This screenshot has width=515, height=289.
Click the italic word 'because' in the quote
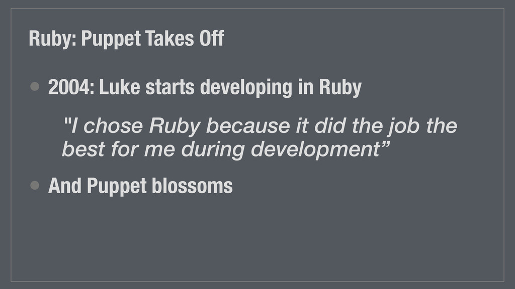[248, 126]
